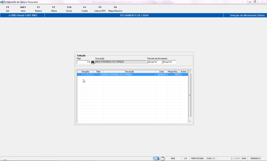267x161 pixels.
Task: Click the F4 Coleta toolbar button
Action: point(85,9)
